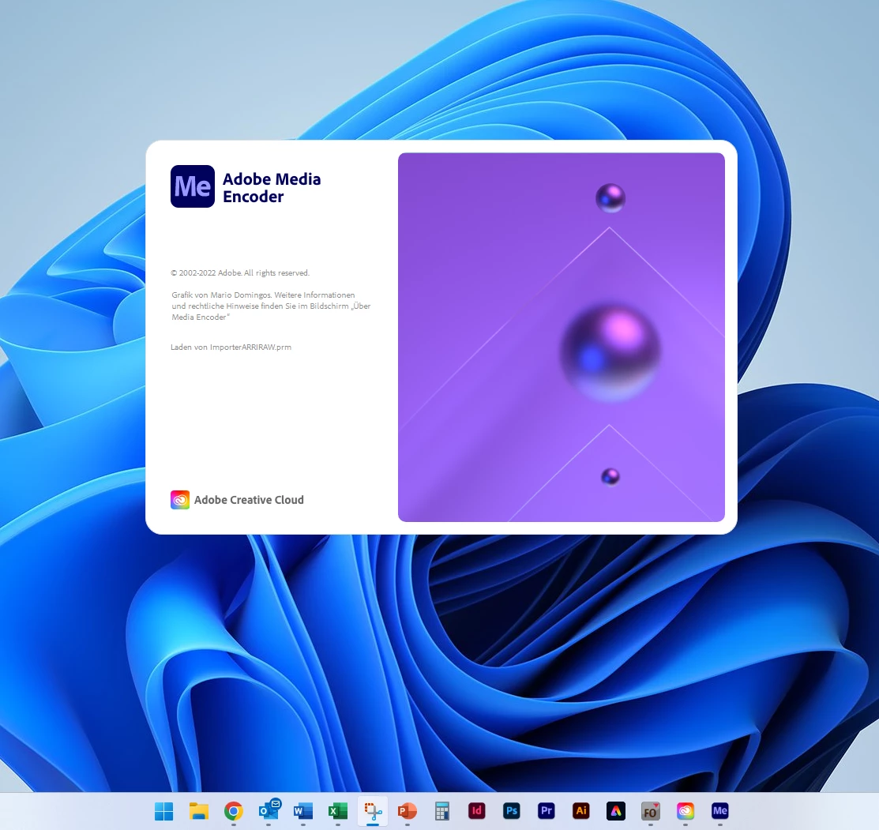
Task: Switch to the Snipping Tool in the taskbar
Action: (x=373, y=811)
